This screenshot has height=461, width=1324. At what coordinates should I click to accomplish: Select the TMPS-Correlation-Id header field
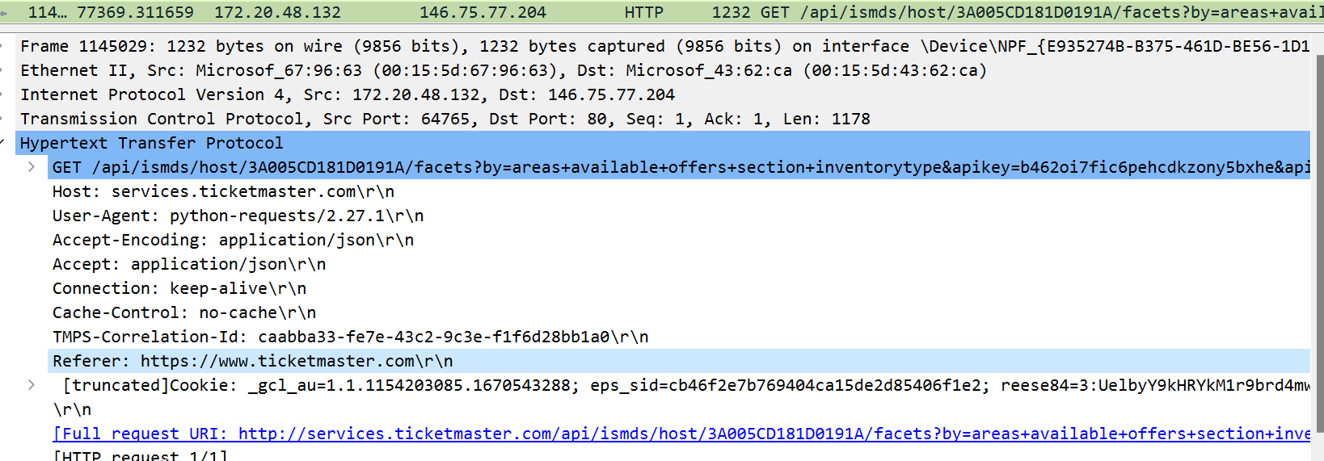[351, 337]
